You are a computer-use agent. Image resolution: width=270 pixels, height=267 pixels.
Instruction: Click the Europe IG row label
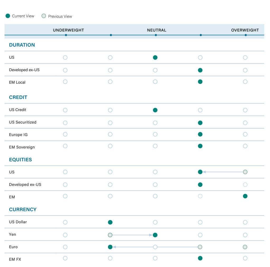[18, 135]
